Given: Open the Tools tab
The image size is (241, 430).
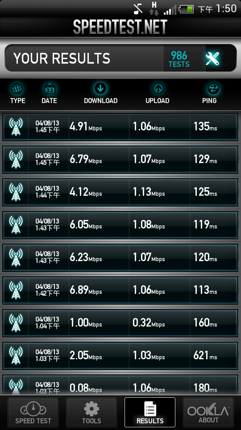Looking at the screenshot, I should coord(91,412).
